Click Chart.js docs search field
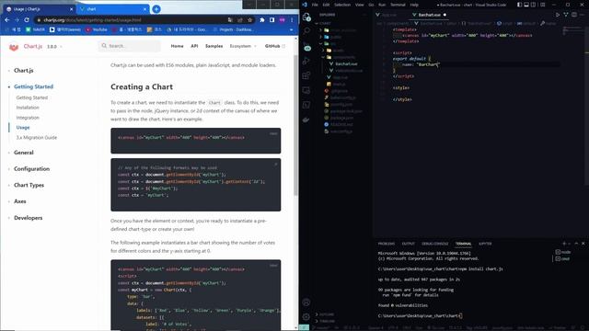 tap(130, 46)
